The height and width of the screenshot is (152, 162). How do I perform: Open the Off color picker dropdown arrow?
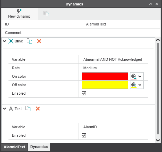tap(140, 85)
